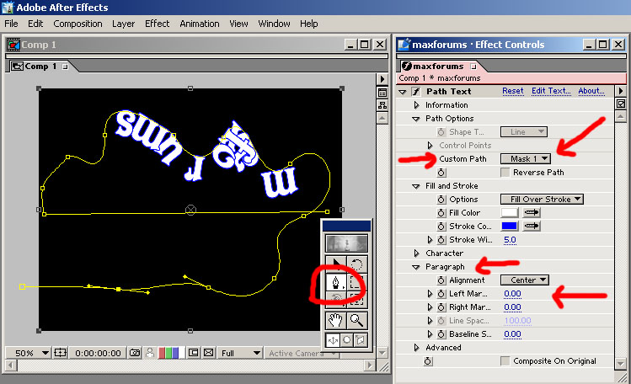Viewport: 631px width, 384px height.
Task: Collapse the Paragraph section
Action: point(415,267)
